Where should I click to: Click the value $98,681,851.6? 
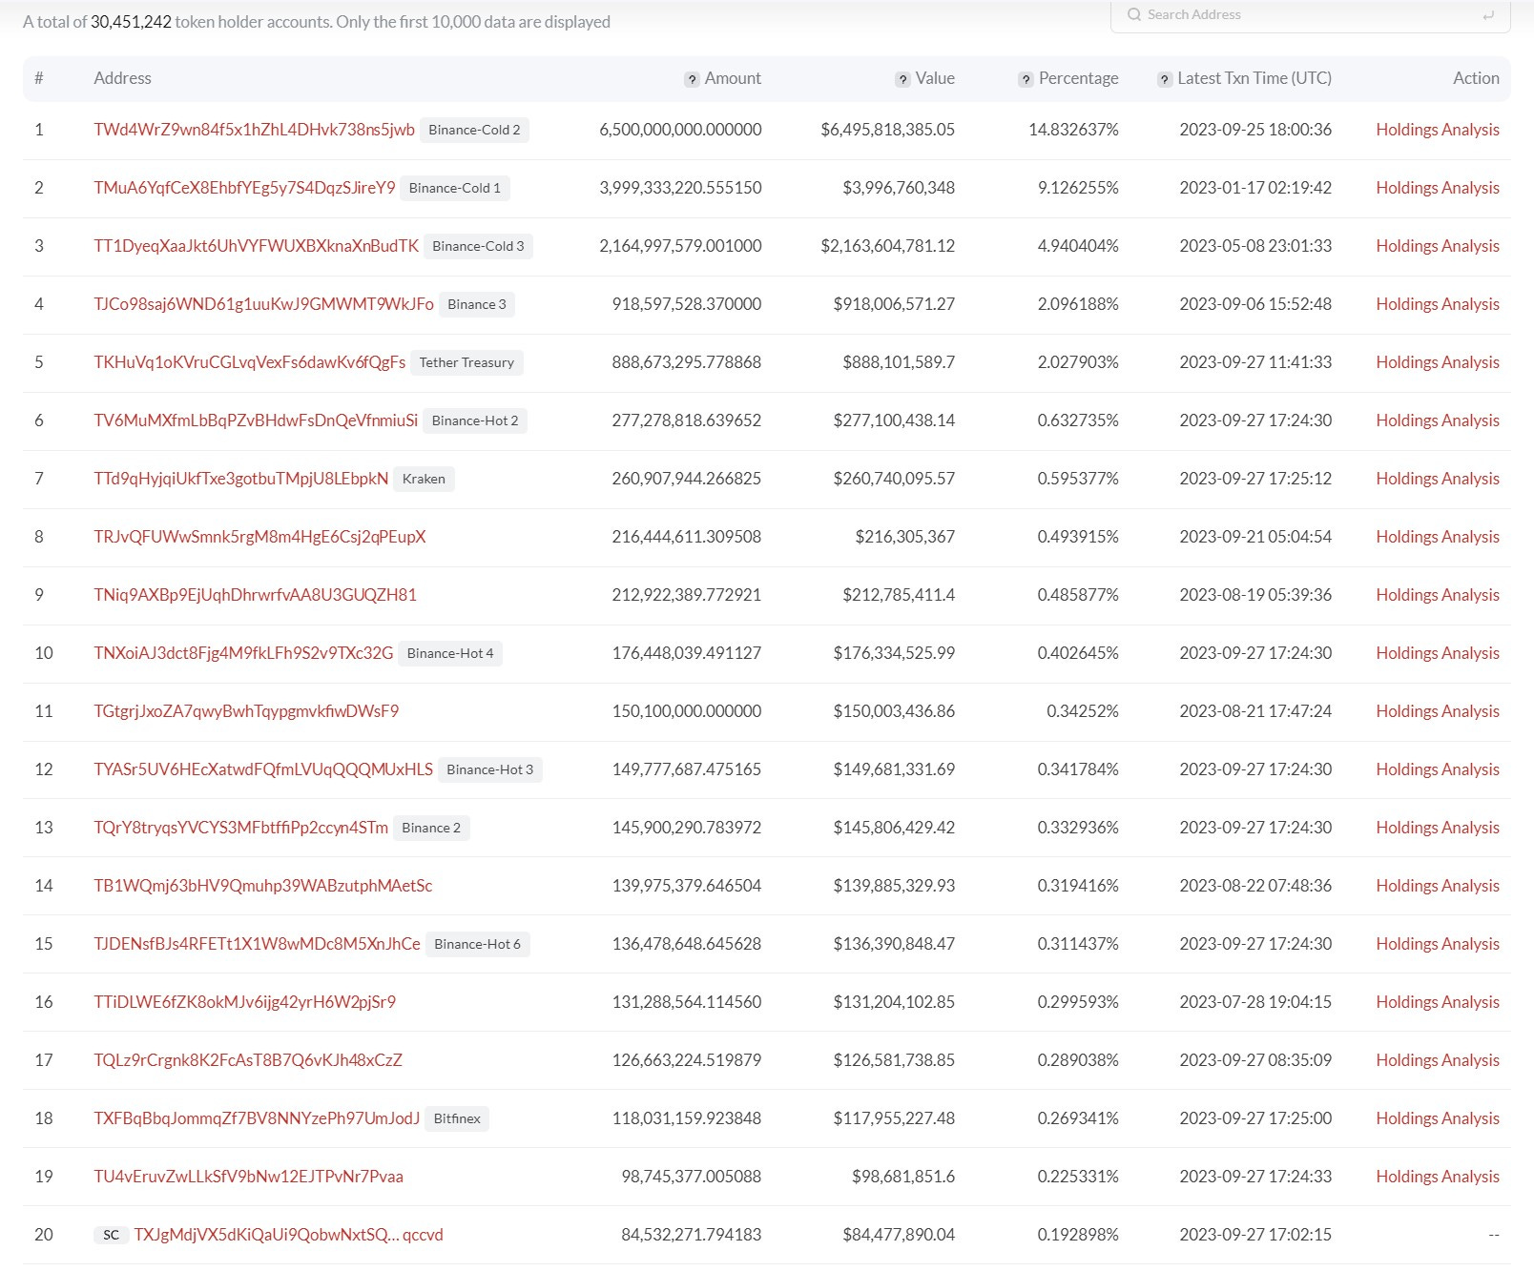(x=903, y=1177)
